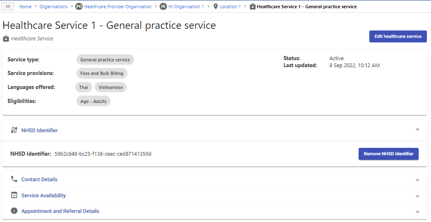Screen dimensions: 431x222
Task: Click the info icon beside Appointment and Referral
Action: point(14,211)
